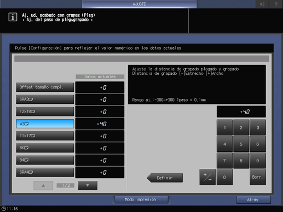Viewport: 283px width, 212px height.
Task: Tap keypad digit 9
Action: coord(258,161)
